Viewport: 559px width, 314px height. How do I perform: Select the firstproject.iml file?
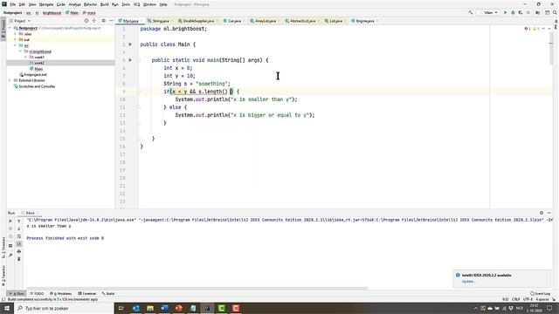tap(33, 75)
